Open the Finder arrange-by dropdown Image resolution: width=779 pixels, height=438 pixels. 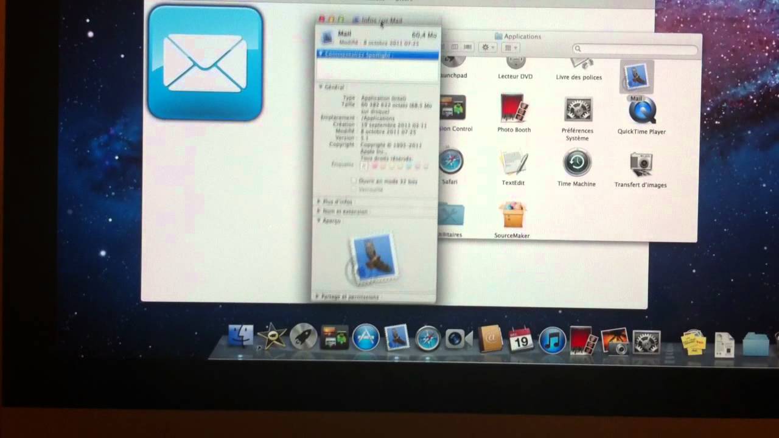(x=511, y=47)
